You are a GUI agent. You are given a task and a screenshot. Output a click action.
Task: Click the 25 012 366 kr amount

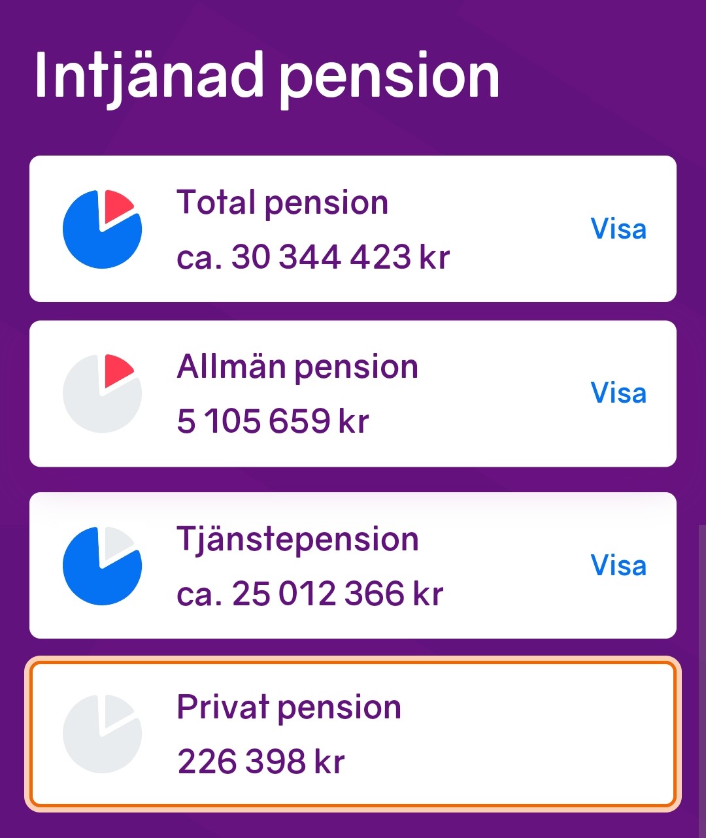pyautogui.click(x=311, y=594)
